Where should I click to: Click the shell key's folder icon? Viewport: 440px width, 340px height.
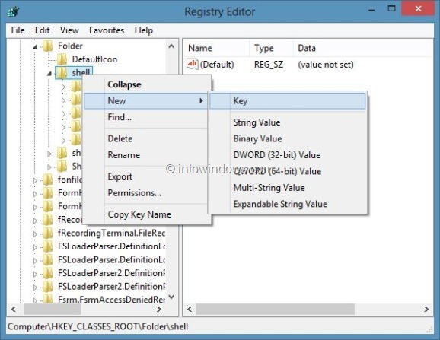[x=62, y=73]
